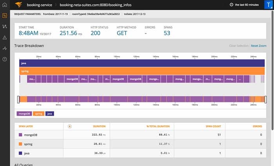Open the user avatar T menu
The width and height of the screenshot is (274, 166).
pos(269,5)
